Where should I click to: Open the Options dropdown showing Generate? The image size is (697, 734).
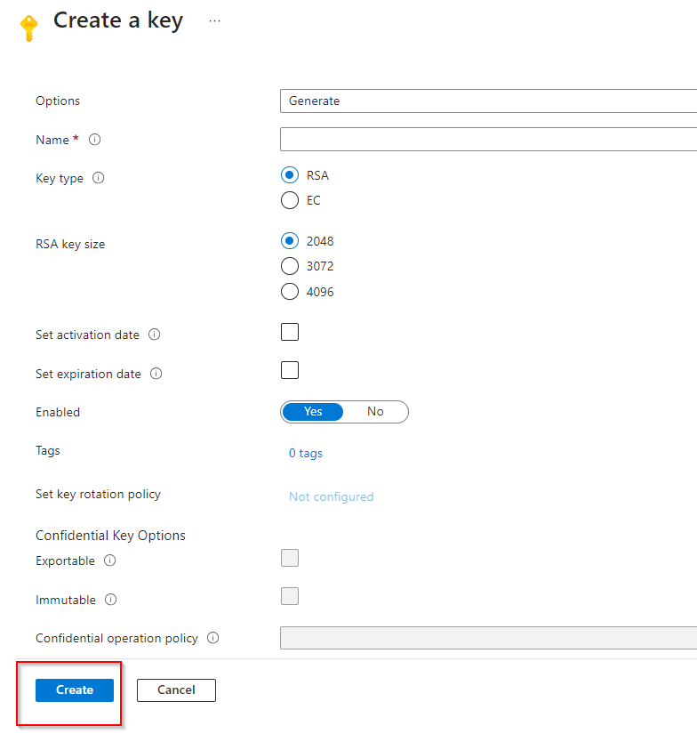click(487, 101)
